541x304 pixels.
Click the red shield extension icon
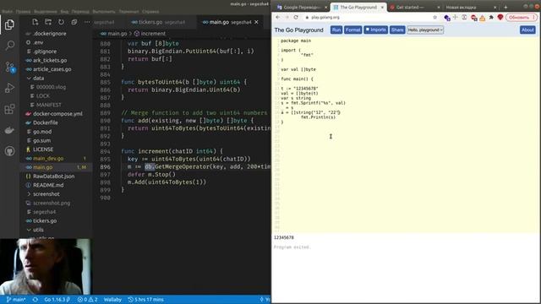(x=500, y=17)
